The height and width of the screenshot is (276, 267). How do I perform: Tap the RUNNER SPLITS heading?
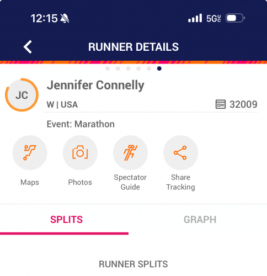133,264
